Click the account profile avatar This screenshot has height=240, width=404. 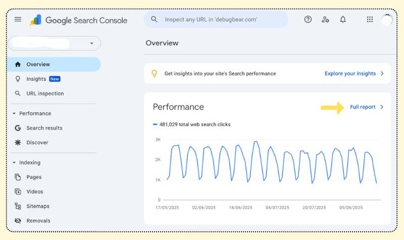click(387, 20)
